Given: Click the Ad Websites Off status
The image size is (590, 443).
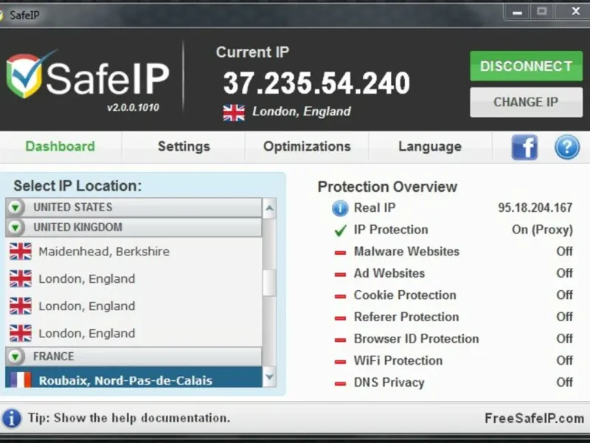Looking at the screenshot, I should (x=564, y=273).
